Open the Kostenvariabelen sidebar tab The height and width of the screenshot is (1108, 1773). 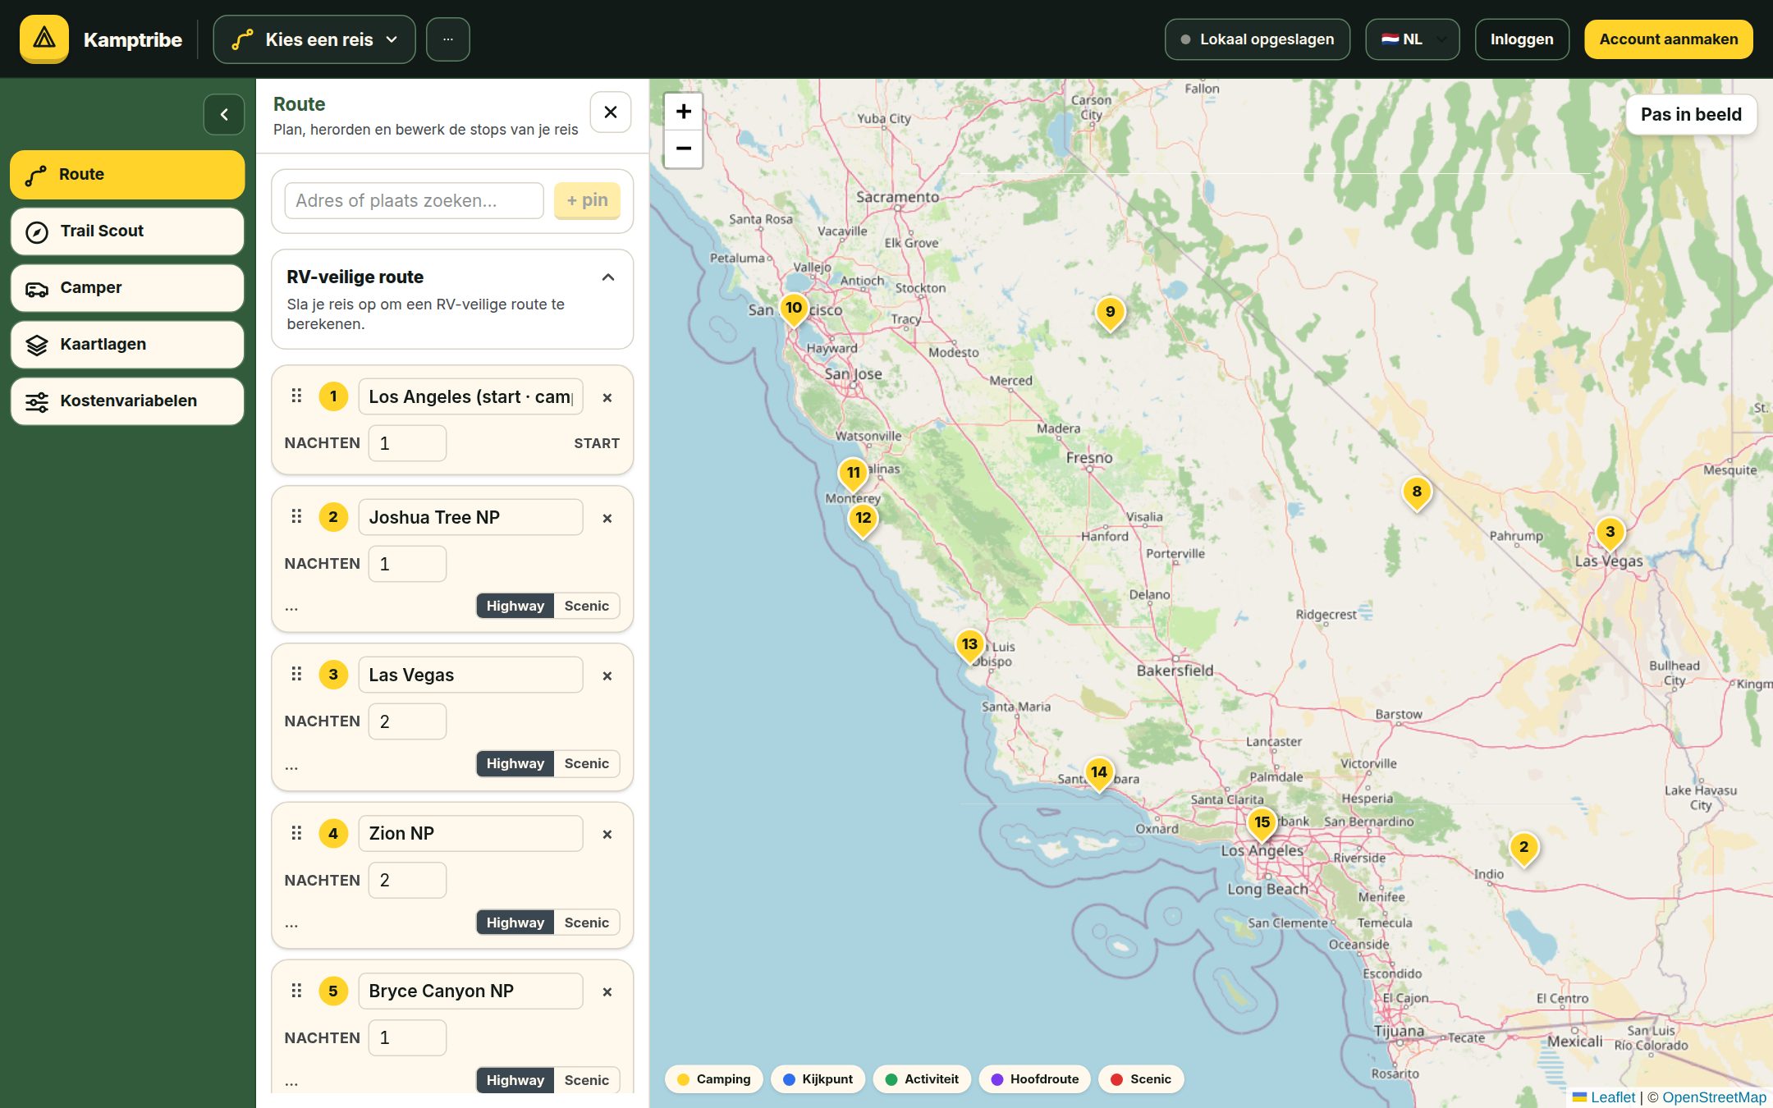[127, 401]
